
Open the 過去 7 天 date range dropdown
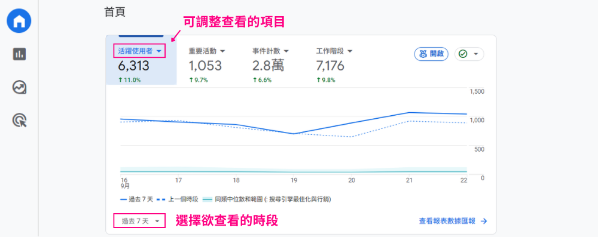(x=139, y=221)
